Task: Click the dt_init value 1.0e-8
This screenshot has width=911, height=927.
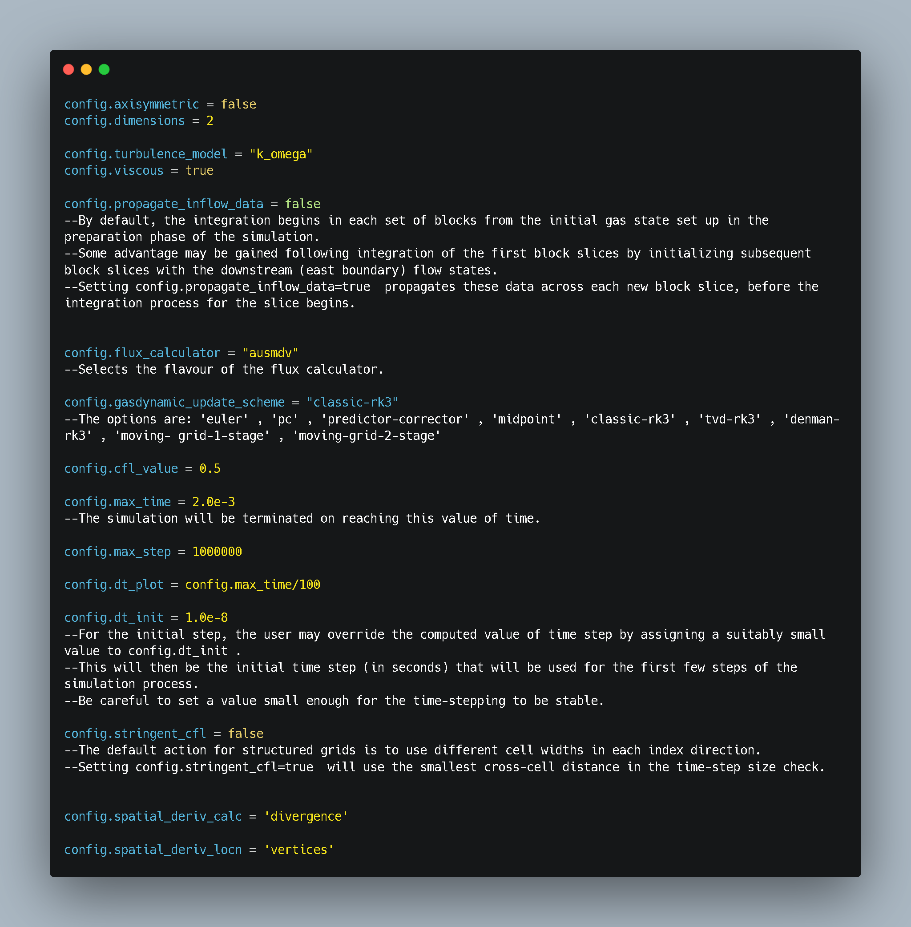Action: click(x=206, y=618)
